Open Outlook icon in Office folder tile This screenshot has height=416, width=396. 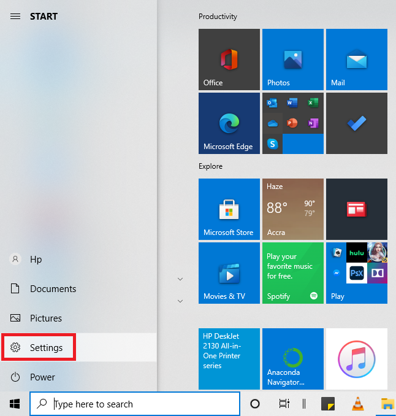tap(272, 102)
